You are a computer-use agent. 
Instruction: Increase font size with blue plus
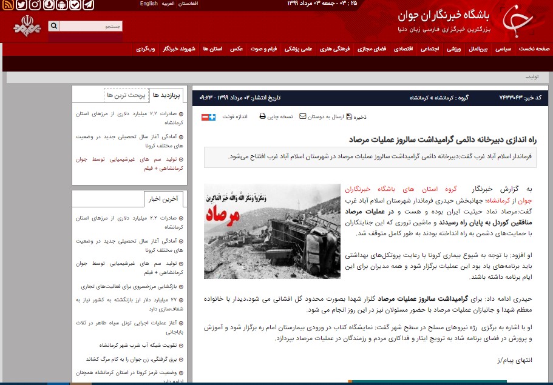(x=212, y=117)
